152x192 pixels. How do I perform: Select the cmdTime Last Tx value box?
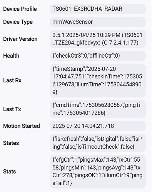pos(98,109)
